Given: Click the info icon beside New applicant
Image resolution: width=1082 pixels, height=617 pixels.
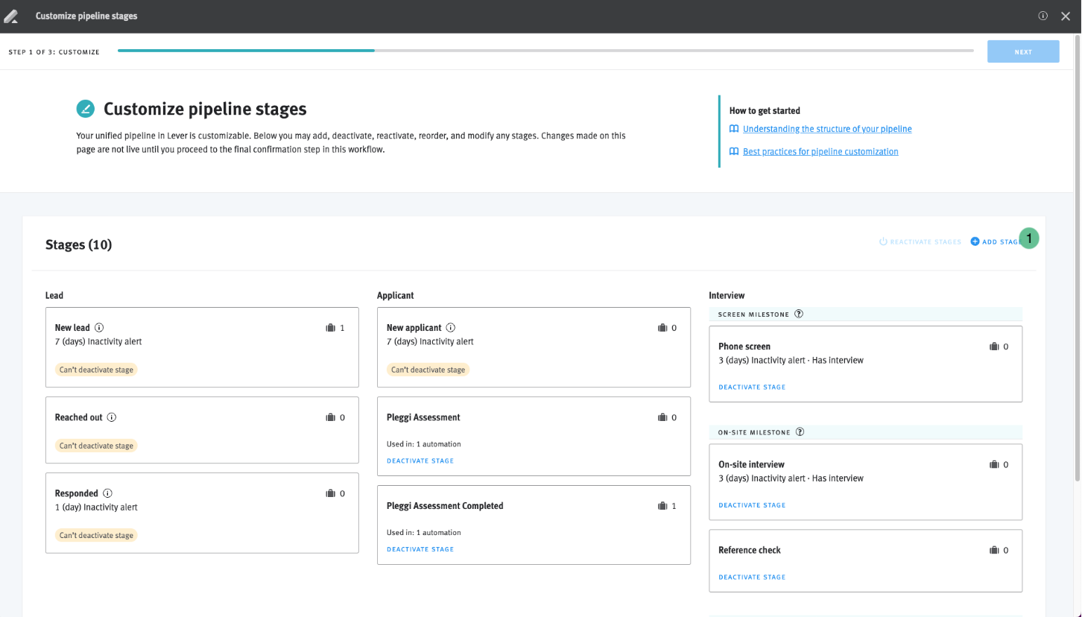Looking at the screenshot, I should point(451,328).
